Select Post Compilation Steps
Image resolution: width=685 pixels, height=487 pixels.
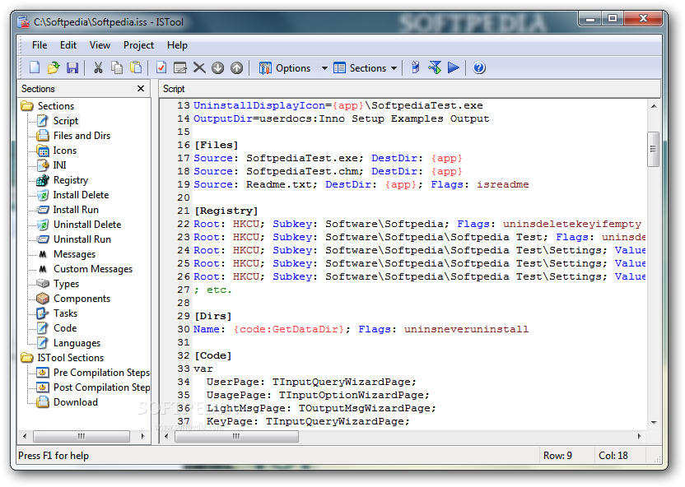pos(101,387)
